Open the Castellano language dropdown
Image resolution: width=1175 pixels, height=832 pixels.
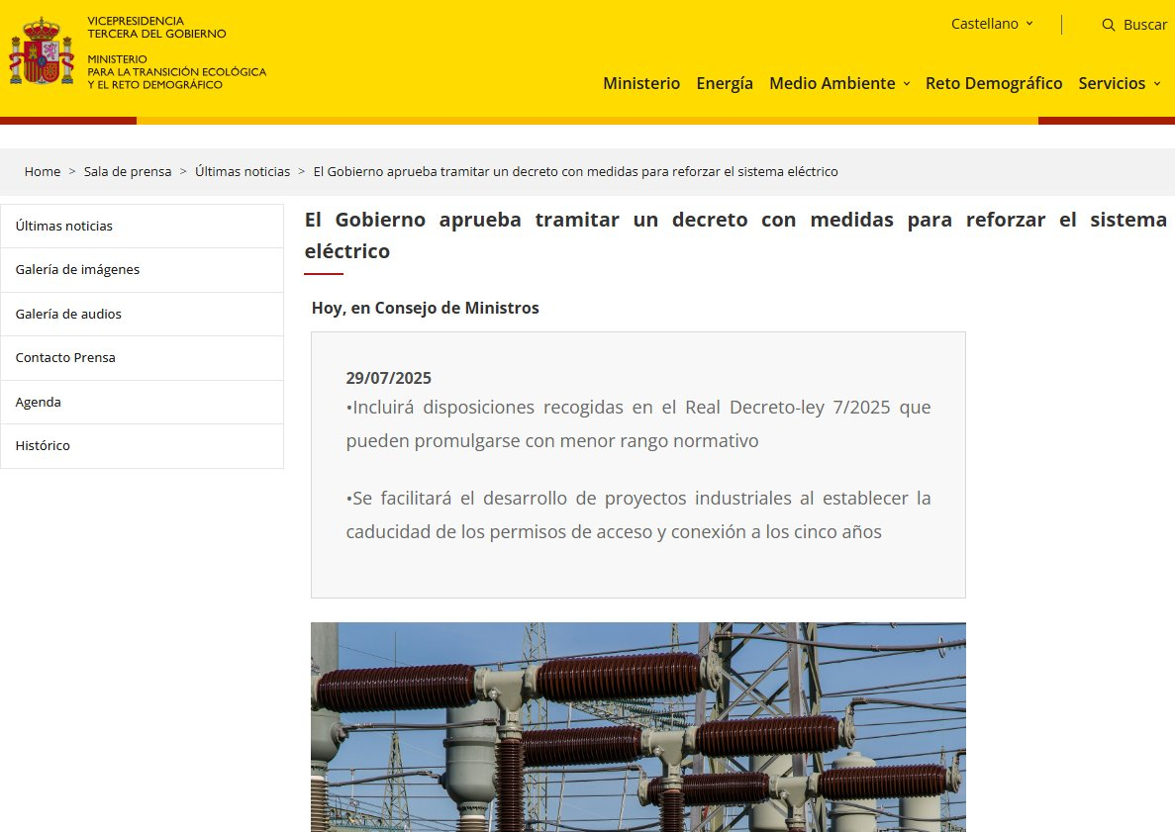point(992,24)
